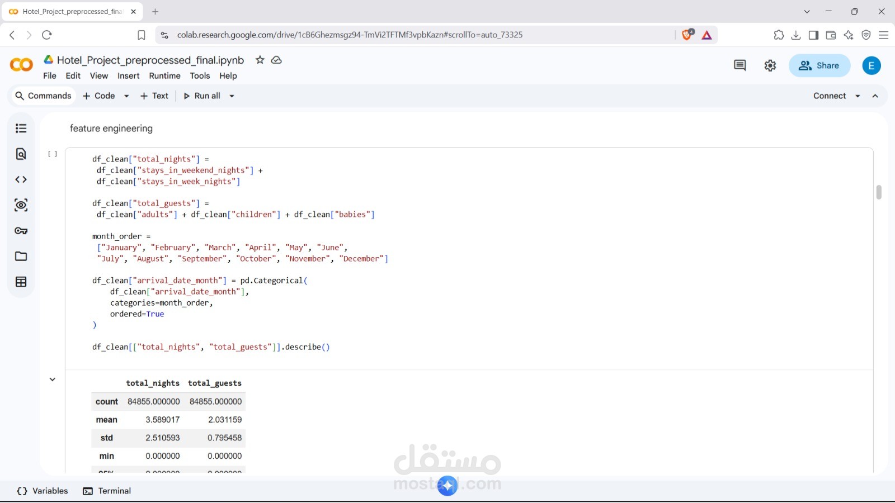Add a new Code cell
Viewport: 895px width, 503px height.
point(99,96)
